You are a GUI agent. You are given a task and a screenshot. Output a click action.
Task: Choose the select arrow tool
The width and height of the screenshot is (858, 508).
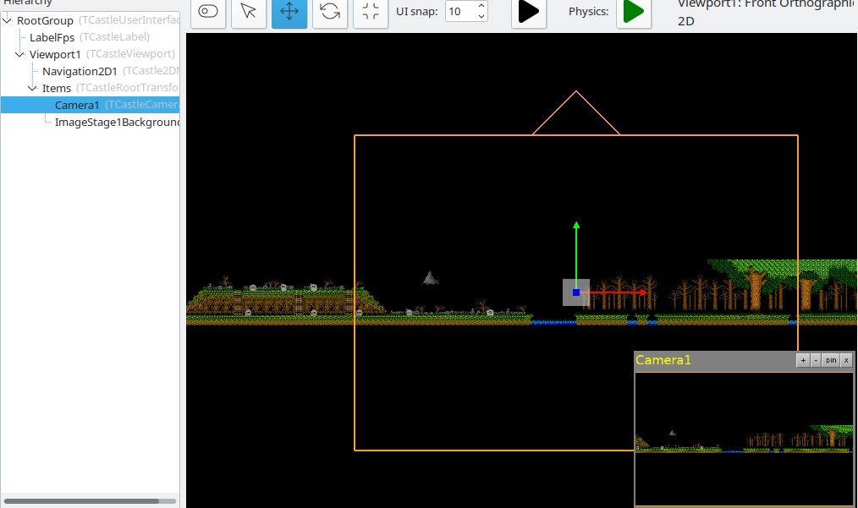pos(249,12)
